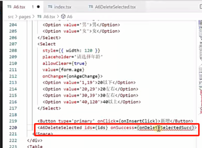Click the TS icon of A6DeleteSelected.tsx tab

[91, 7]
